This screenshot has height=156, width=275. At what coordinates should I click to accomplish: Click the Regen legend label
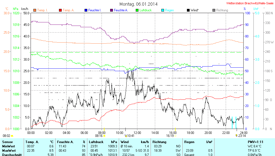169,10
